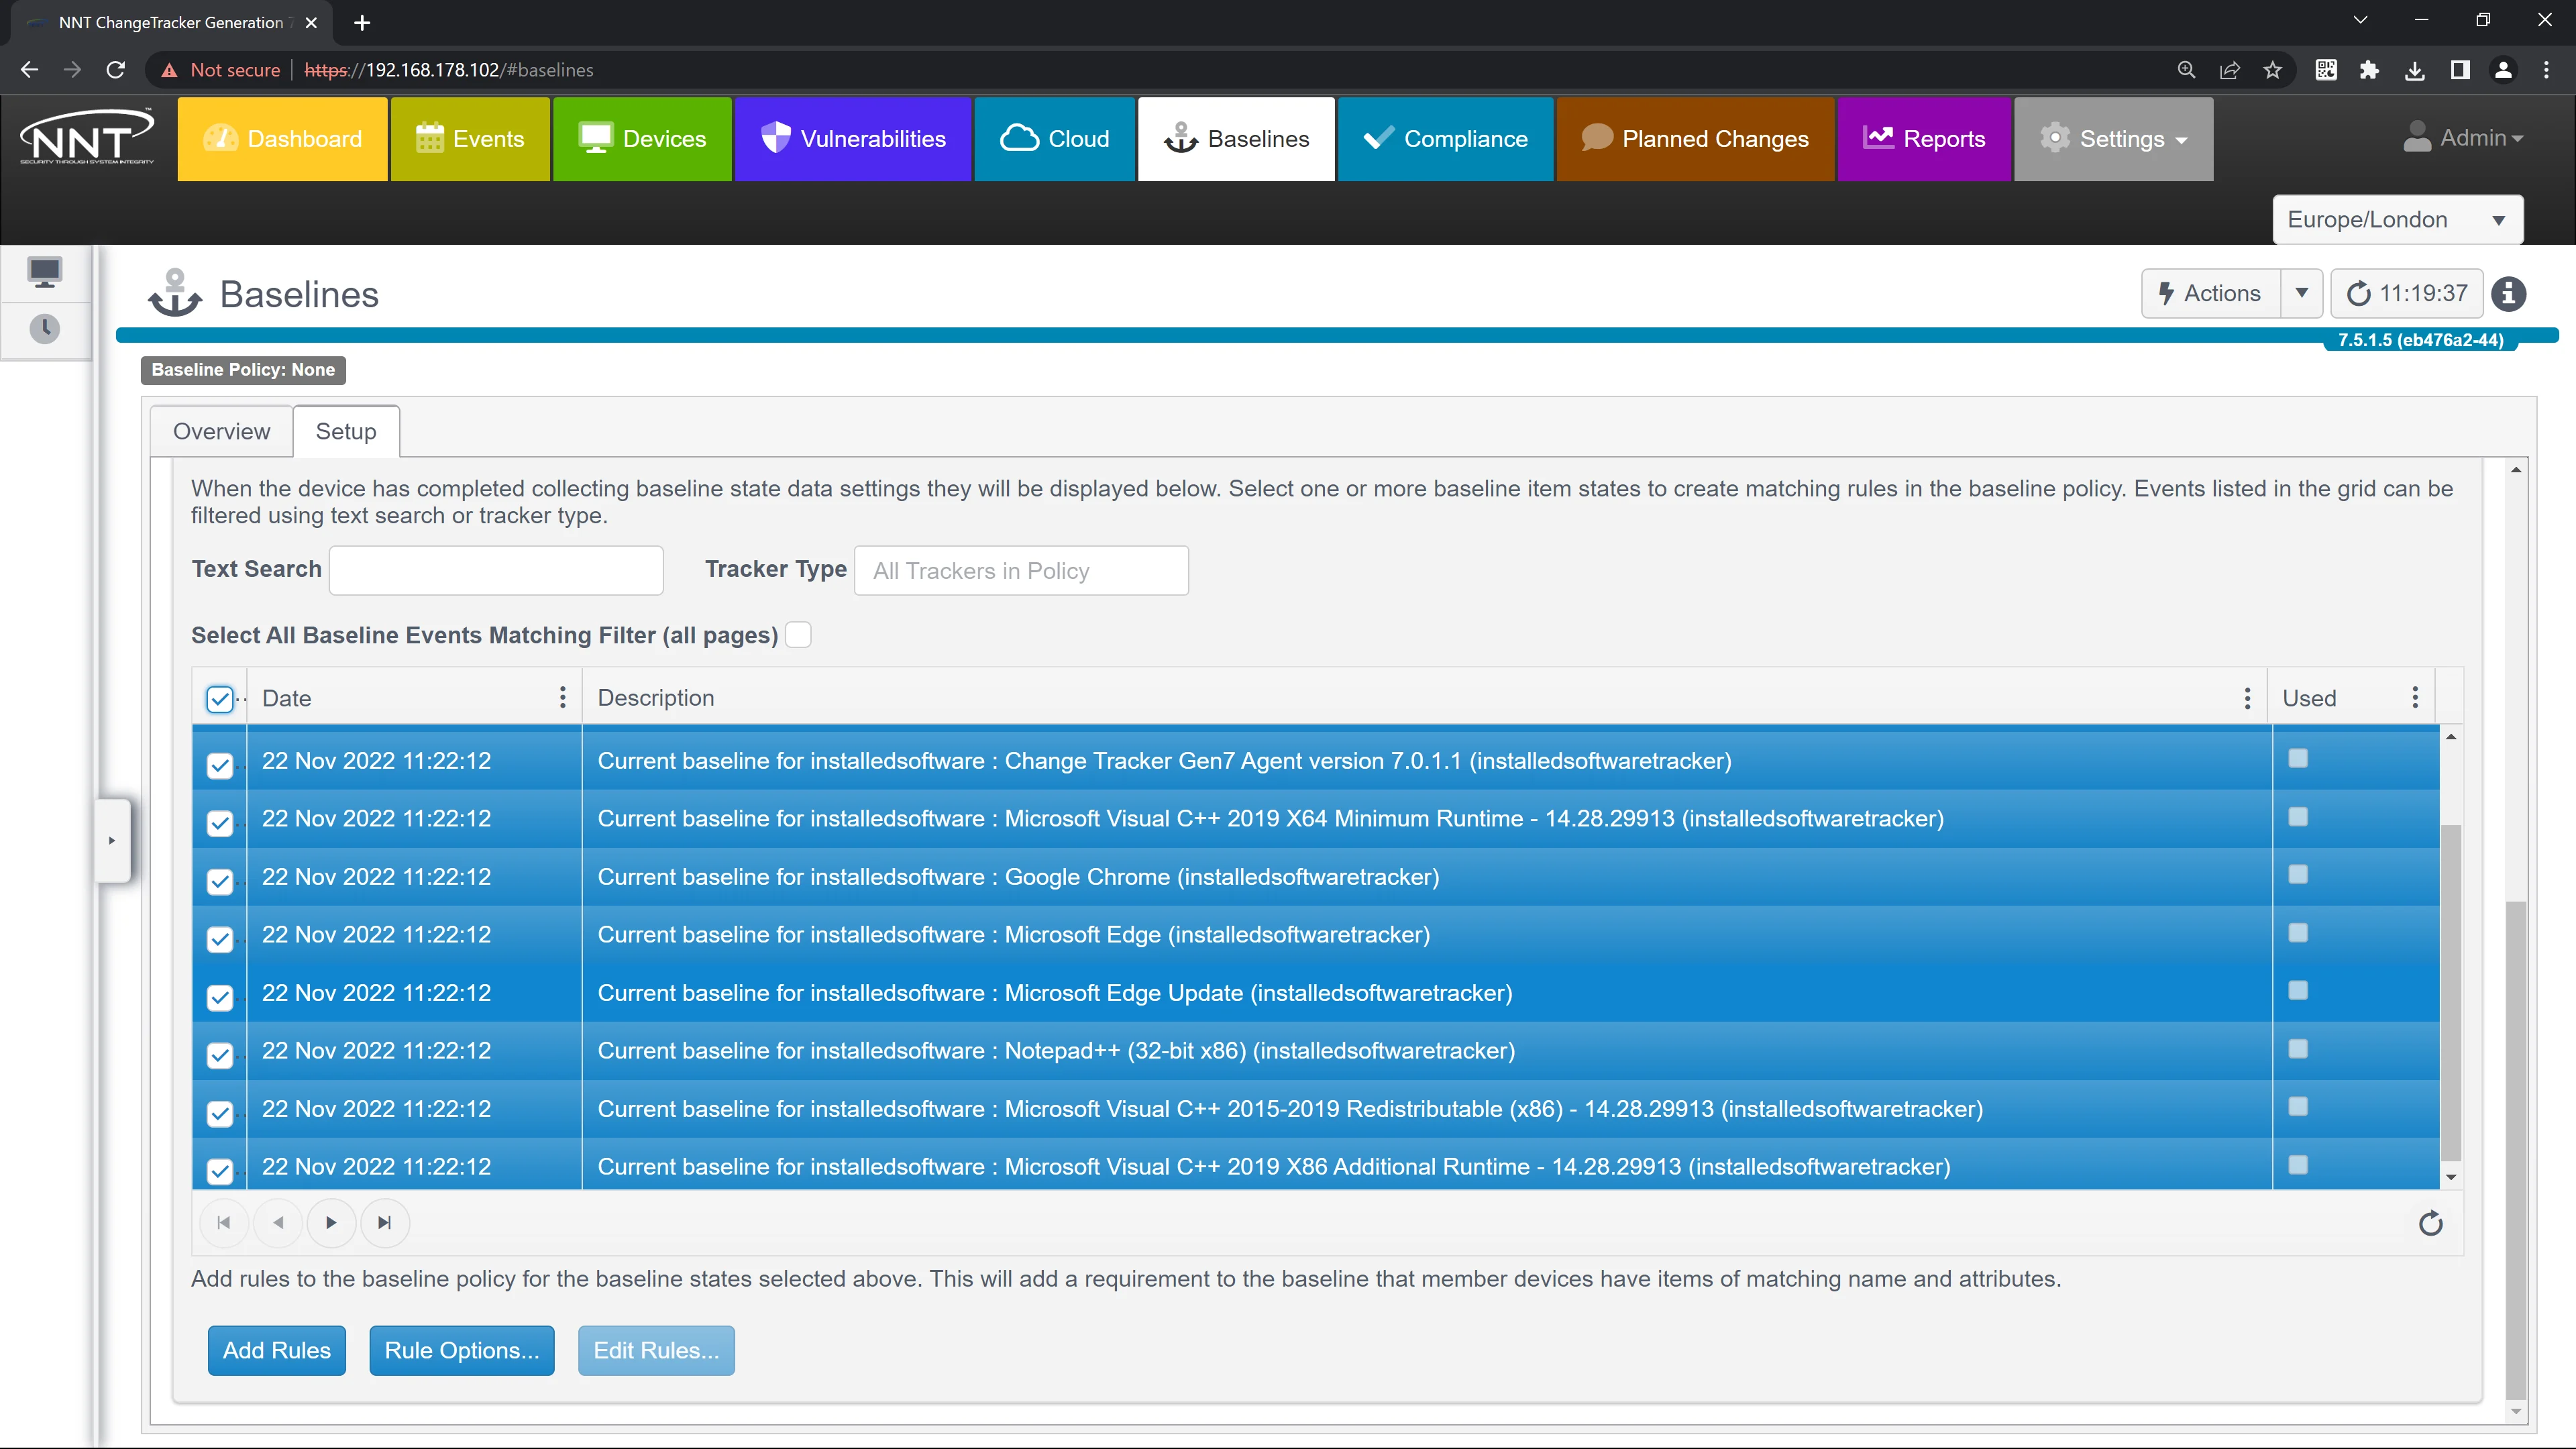Open the Devices tab
This screenshot has width=2576, height=1449.
642,139
